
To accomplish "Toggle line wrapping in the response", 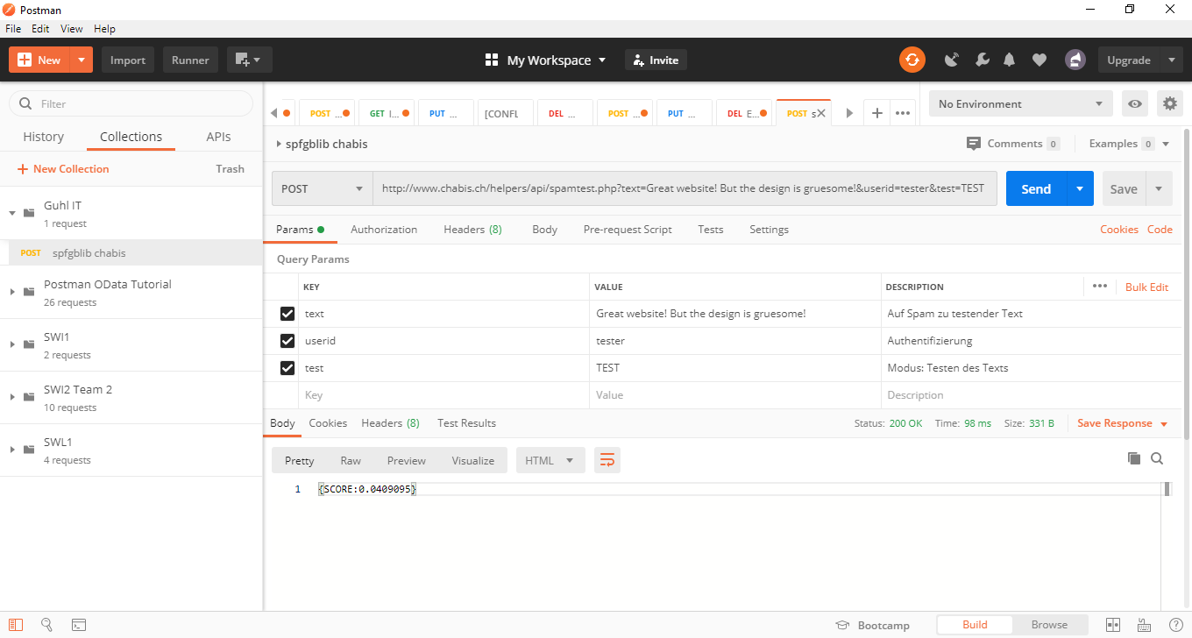I will tap(607, 460).
